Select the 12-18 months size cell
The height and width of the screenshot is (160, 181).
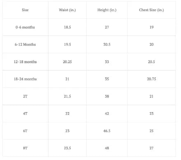tap(25, 62)
